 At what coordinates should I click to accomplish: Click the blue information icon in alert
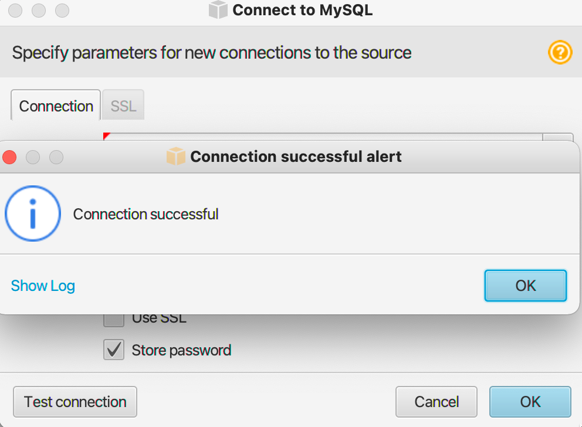[33, 213]
